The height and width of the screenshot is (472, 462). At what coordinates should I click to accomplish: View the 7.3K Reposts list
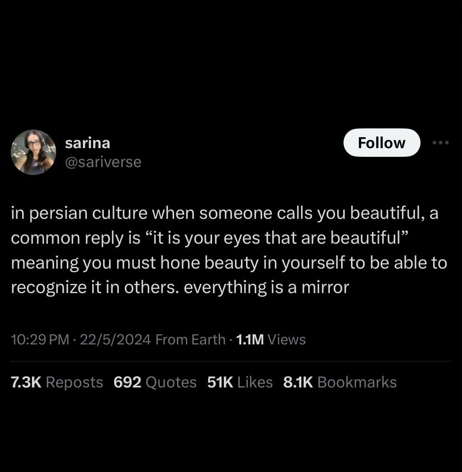click(57, 382)
